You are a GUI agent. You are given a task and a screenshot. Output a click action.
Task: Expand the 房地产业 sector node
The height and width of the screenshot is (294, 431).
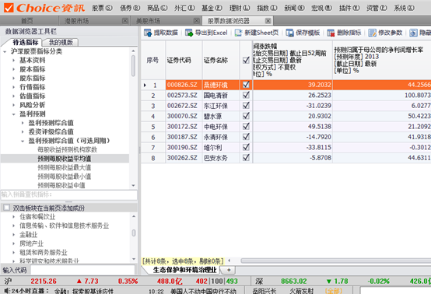tap(14, 243)
